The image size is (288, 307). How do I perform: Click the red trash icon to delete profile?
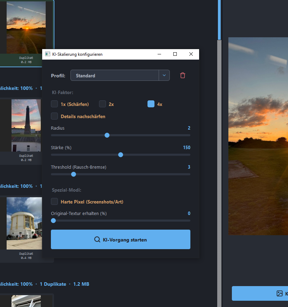183,76
